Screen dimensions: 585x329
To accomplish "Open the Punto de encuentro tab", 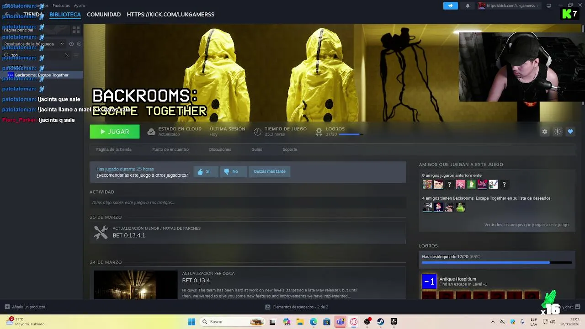I will coord(170,149).
